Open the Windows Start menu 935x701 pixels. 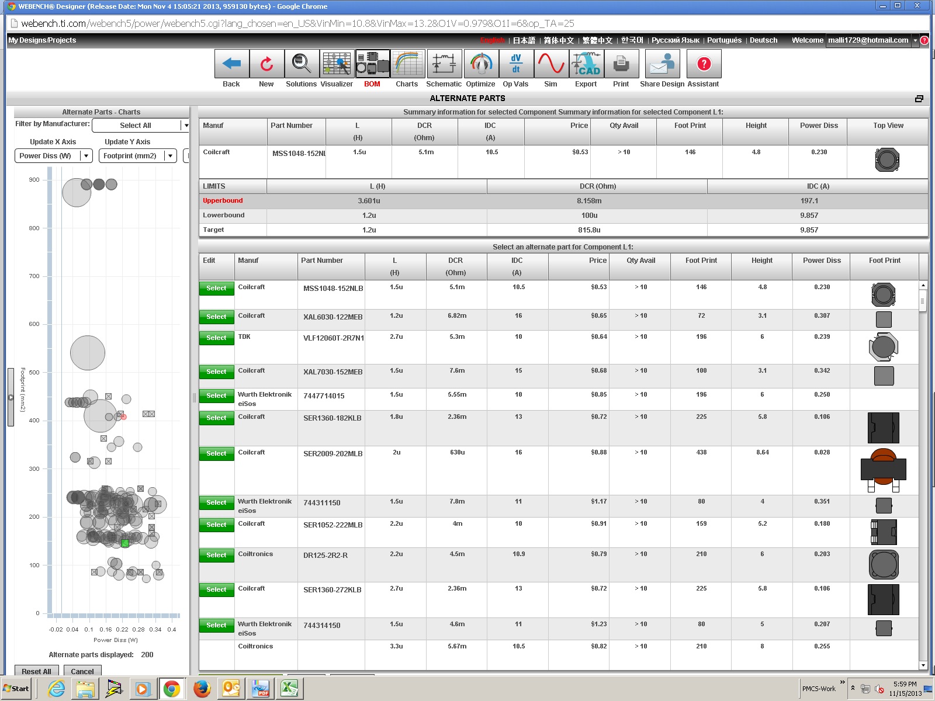16,689
